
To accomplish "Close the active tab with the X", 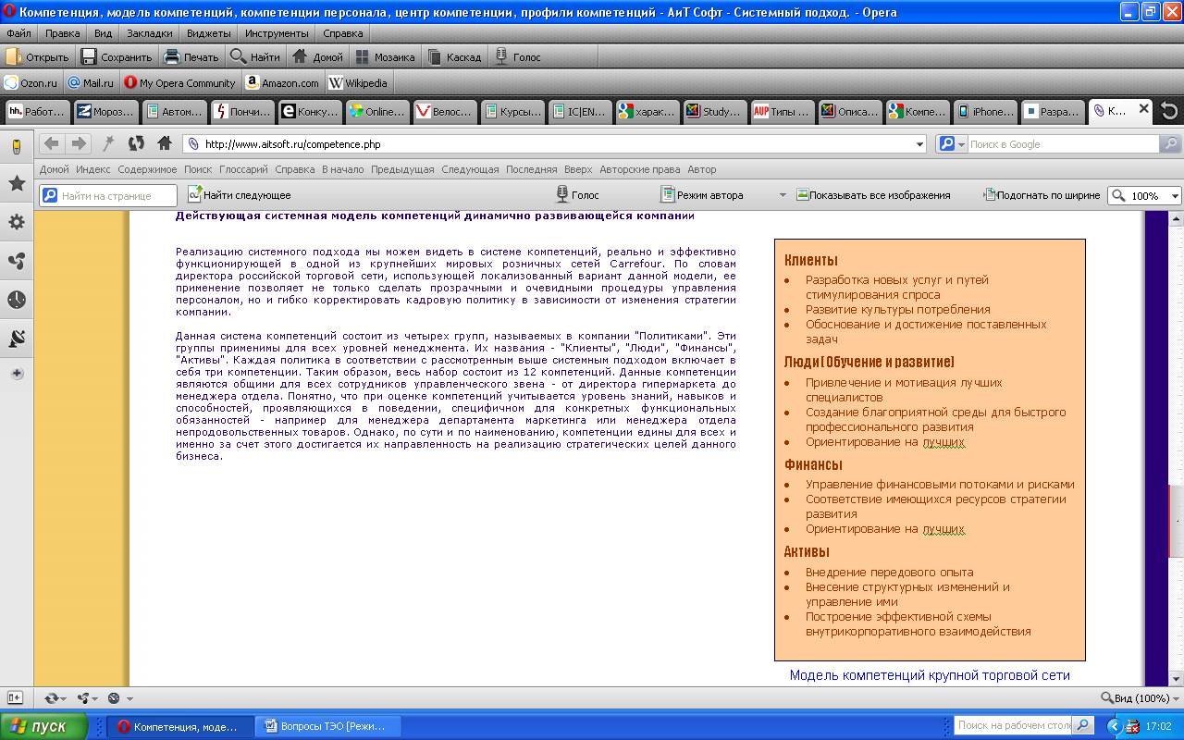I will tap(1143, 109).
